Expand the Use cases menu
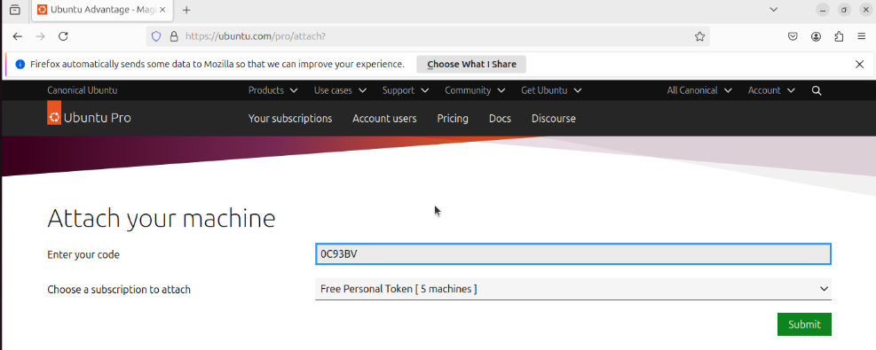The height and width of the screenshot is (350, 876). click(340, 90)
